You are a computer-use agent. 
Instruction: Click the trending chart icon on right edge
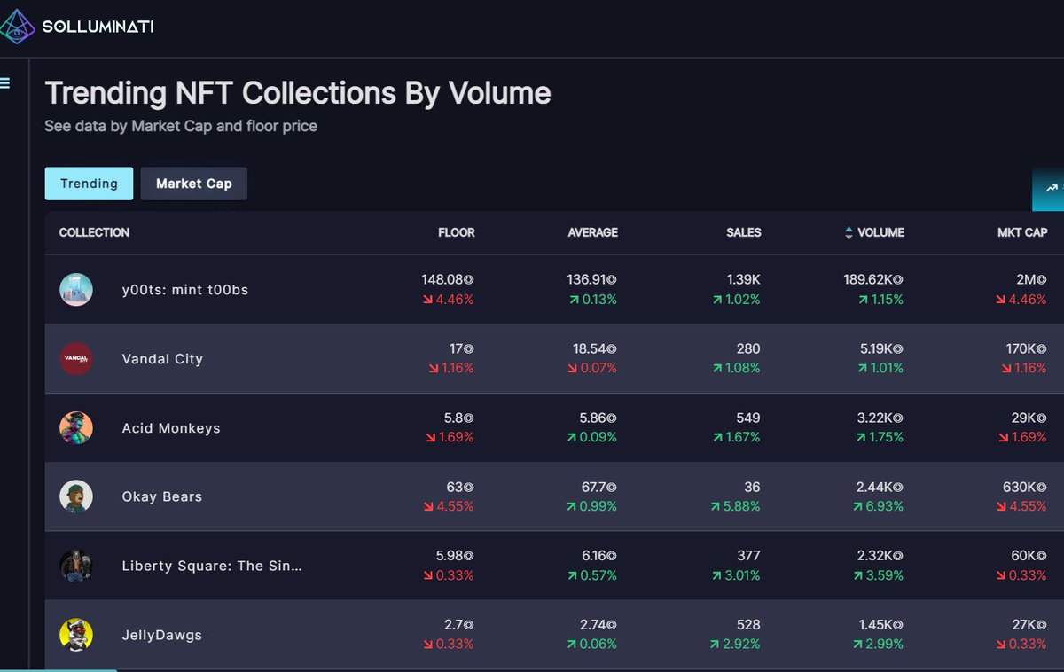1052,188
